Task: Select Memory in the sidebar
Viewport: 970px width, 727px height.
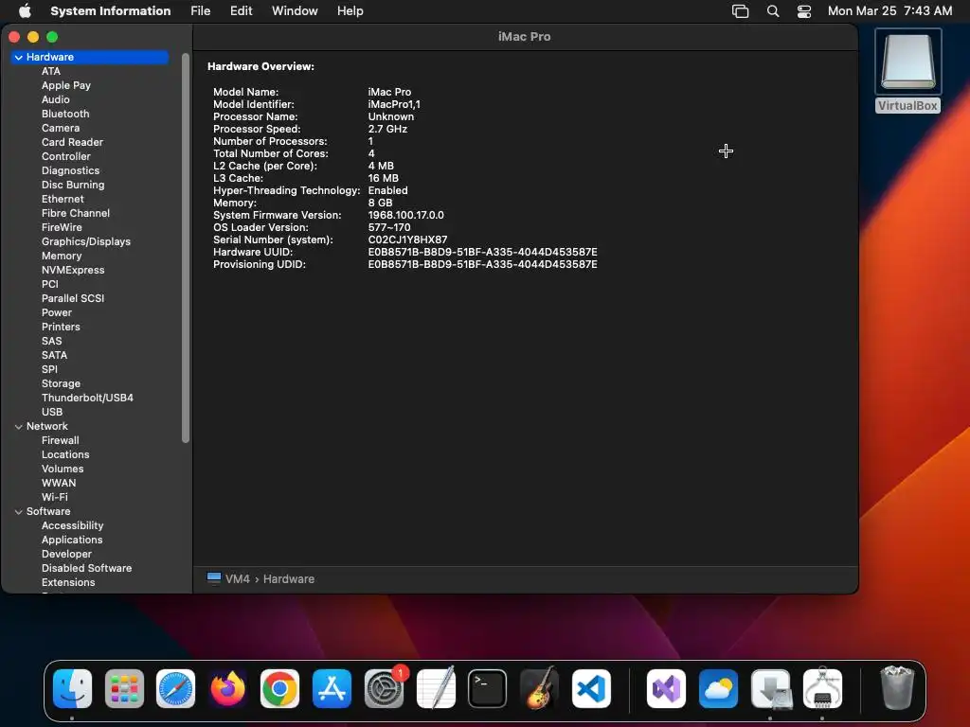Action: point(62,256)
